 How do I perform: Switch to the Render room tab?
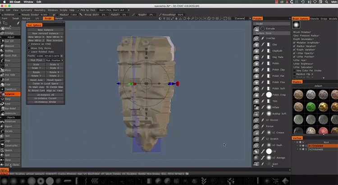pyautogui.click(x=59, y=18)
